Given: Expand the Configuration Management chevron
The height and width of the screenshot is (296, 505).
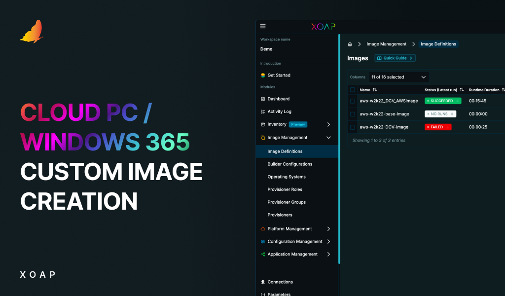Looking at the screenshot, I should [x=328, y=242].
